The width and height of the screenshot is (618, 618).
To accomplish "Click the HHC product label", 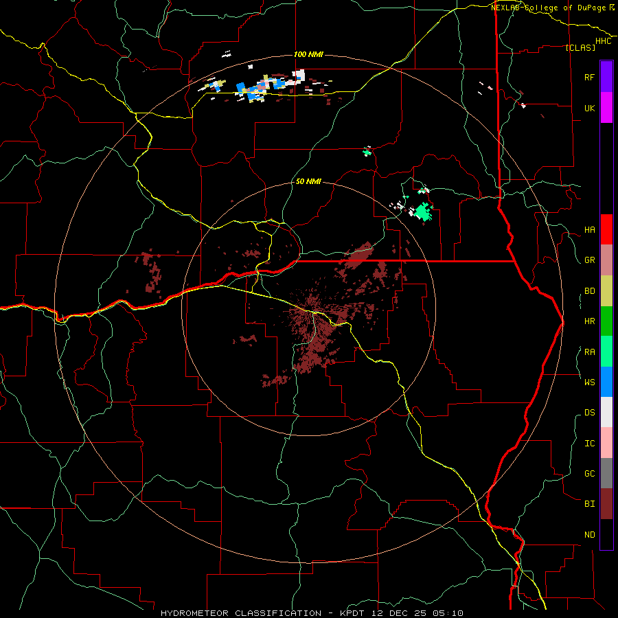I will pos(604,41).
